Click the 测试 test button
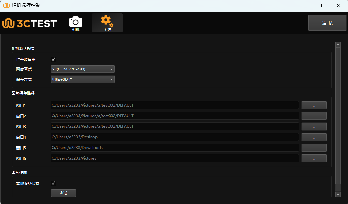The height and width of the screenshot is (204, 348). pos(63,193)
